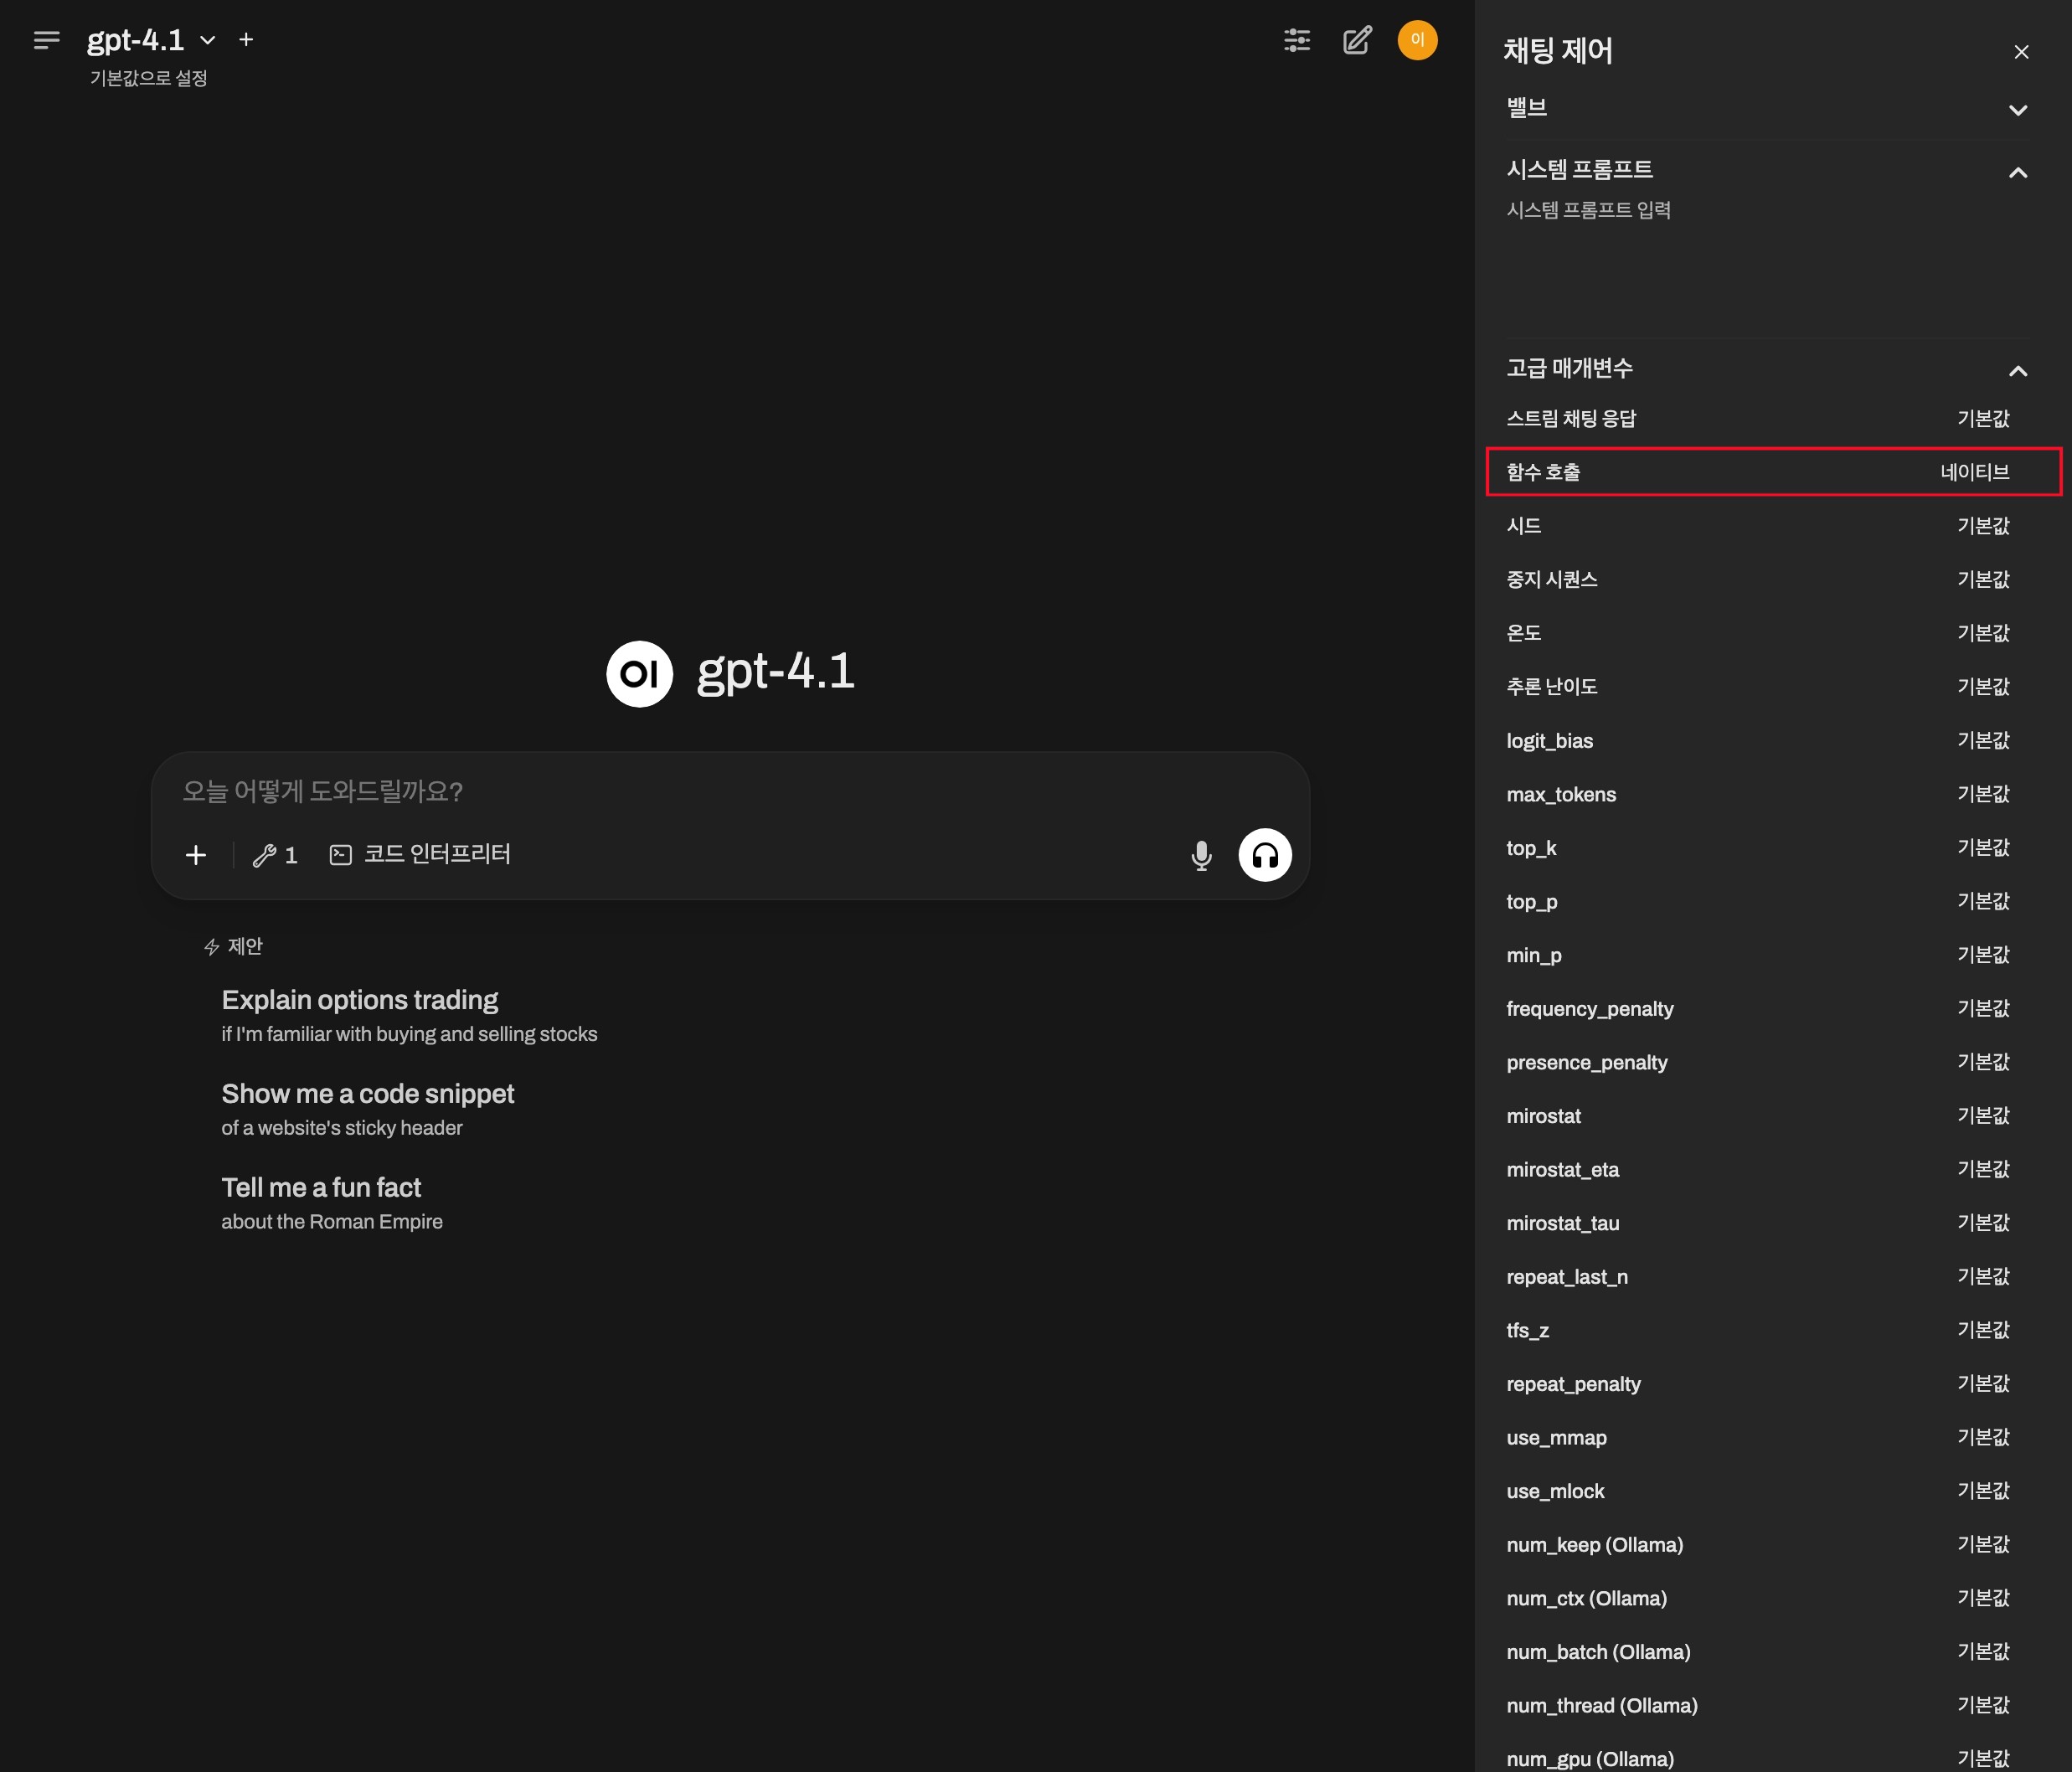Toggle 스트림 채팅 응답 value
Screen dimensions: 2072x1772
click(x=1982, y=419)
